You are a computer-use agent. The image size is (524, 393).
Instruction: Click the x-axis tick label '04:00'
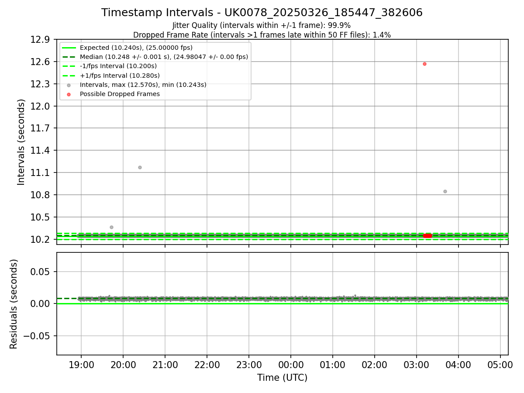[458, 365]
